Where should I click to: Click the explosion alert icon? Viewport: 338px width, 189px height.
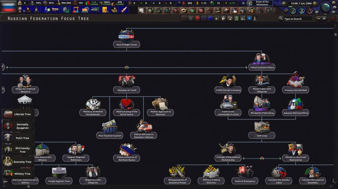tap(234, 10)
